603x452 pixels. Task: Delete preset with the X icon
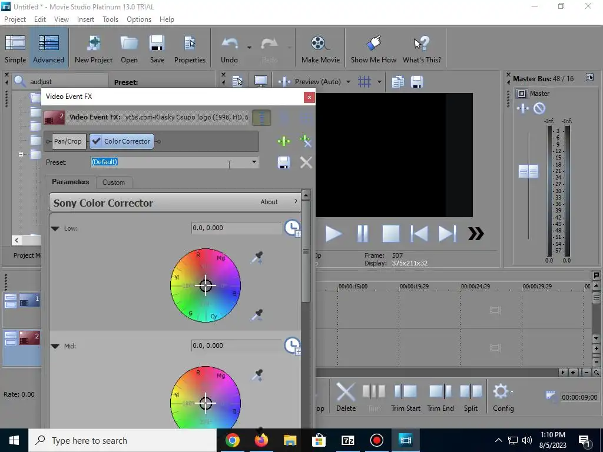click(x=306, y=162)
